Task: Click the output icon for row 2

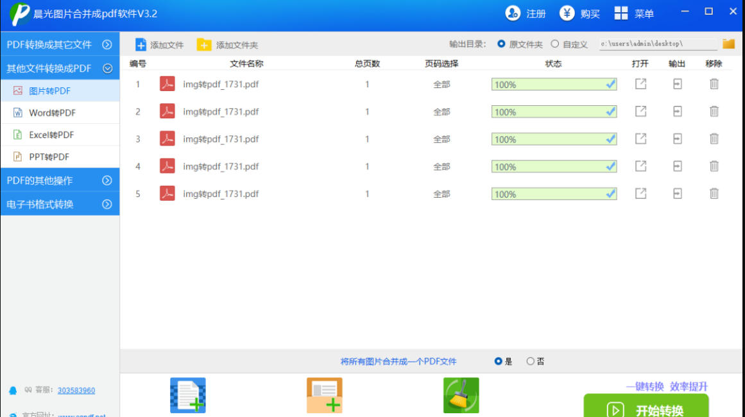Action: (677, 112)
